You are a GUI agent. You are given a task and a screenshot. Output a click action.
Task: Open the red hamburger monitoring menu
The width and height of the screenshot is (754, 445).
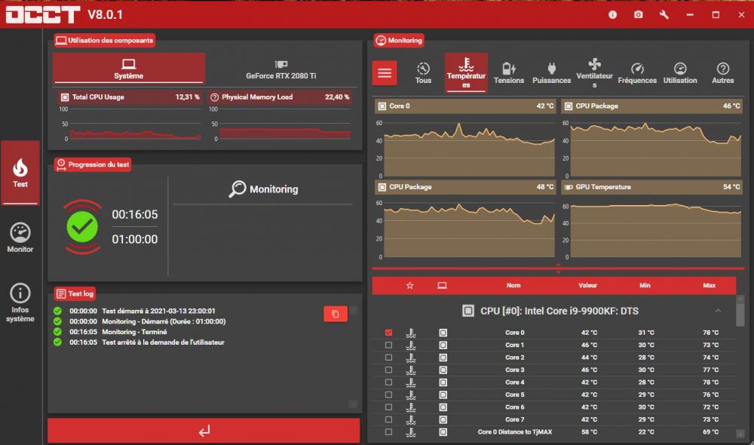pyautogui.click(x=385, y=73)
